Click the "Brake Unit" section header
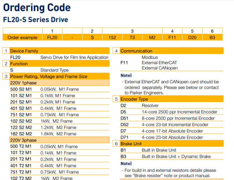Image resolution: width=234 pixels, height=180 pixels. (131, 143)
